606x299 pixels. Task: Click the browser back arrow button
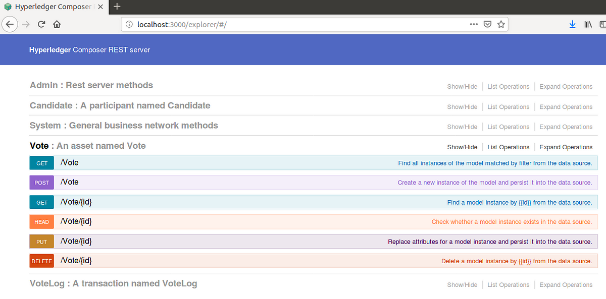point(10,24)
